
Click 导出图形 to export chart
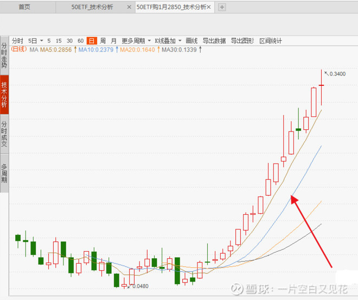pos(242,41)
